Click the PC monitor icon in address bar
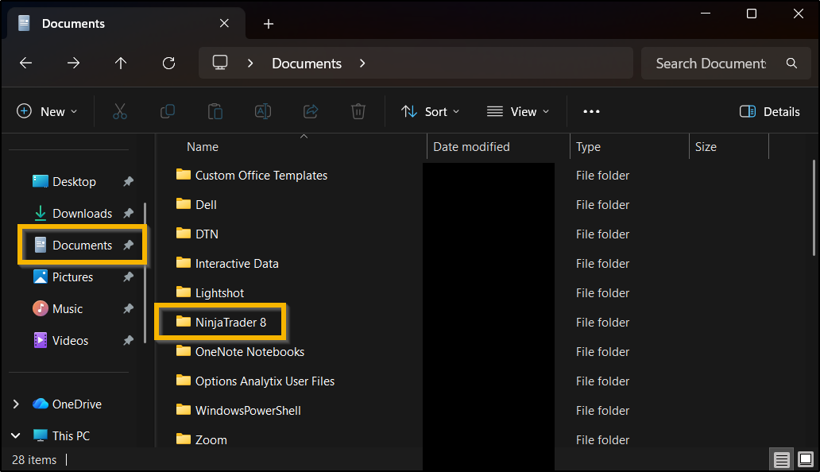Viewport: 820px width, 472px height. pos(219,63)
